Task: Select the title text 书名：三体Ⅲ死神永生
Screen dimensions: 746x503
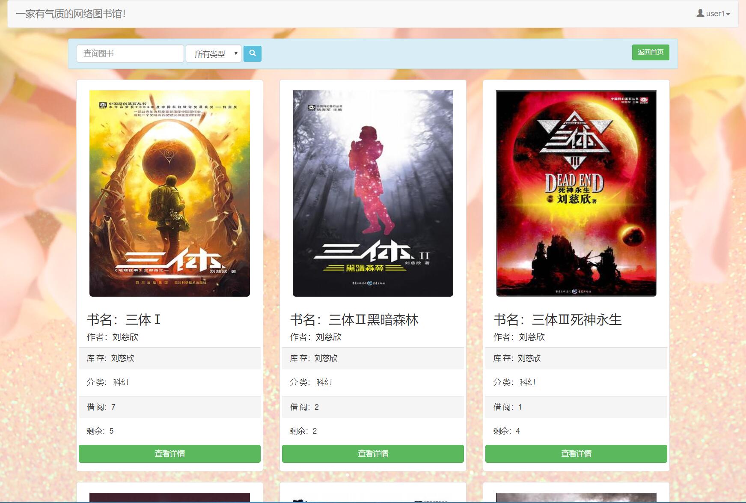Action: (x=558, y=320)
